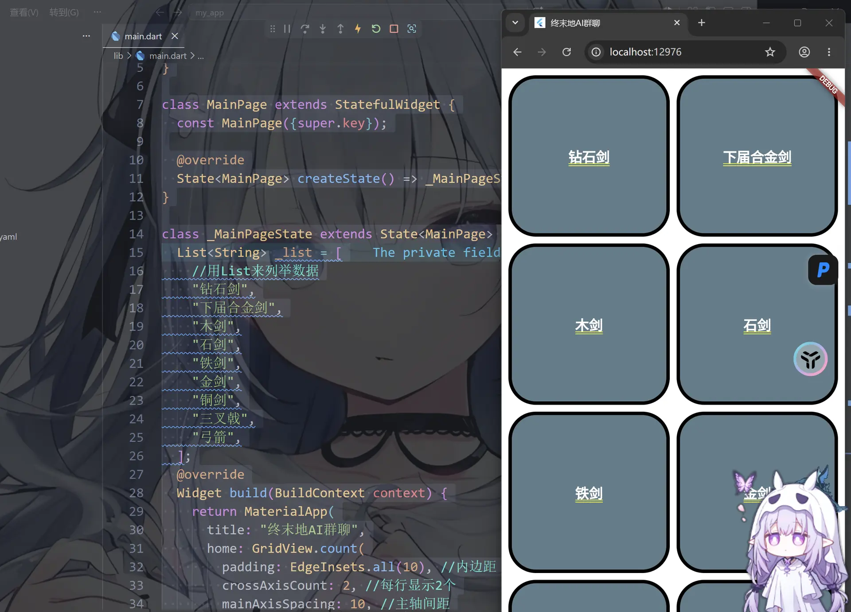
Task: Click the @override annotation on line 27
Action: click(211, 475)
